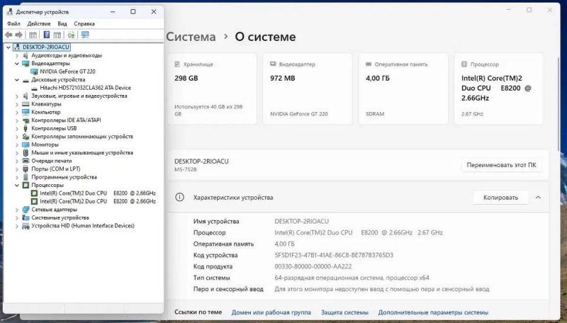Click the Scan for hardware changes toolbar icon
Viewport: 567px width, 323px height.
(72, 35)
